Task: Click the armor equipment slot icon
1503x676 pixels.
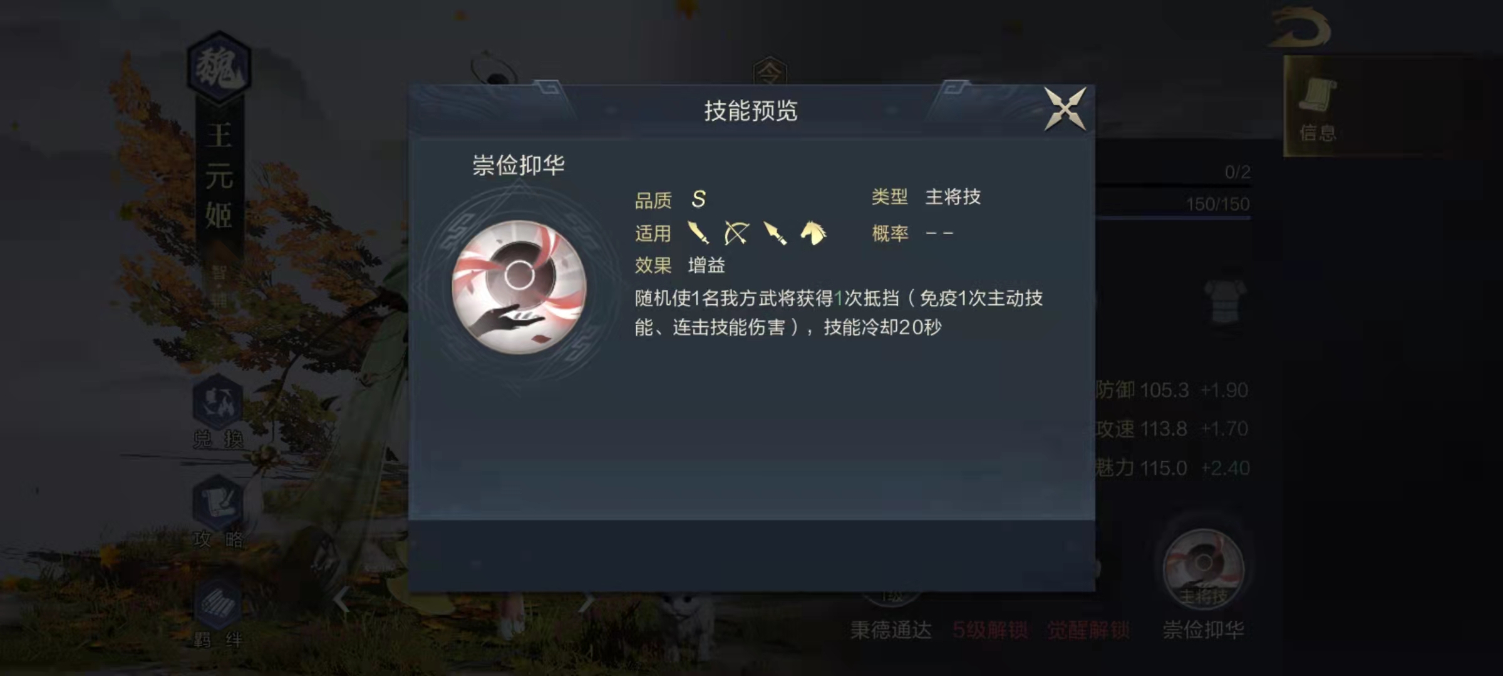Action: tap(1226, 301)
